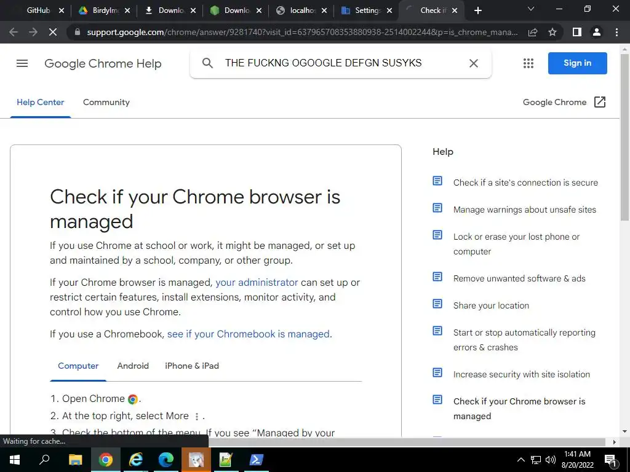Go forward in browser history
This screenshot has height=472, width=630.
click(33, 32)
